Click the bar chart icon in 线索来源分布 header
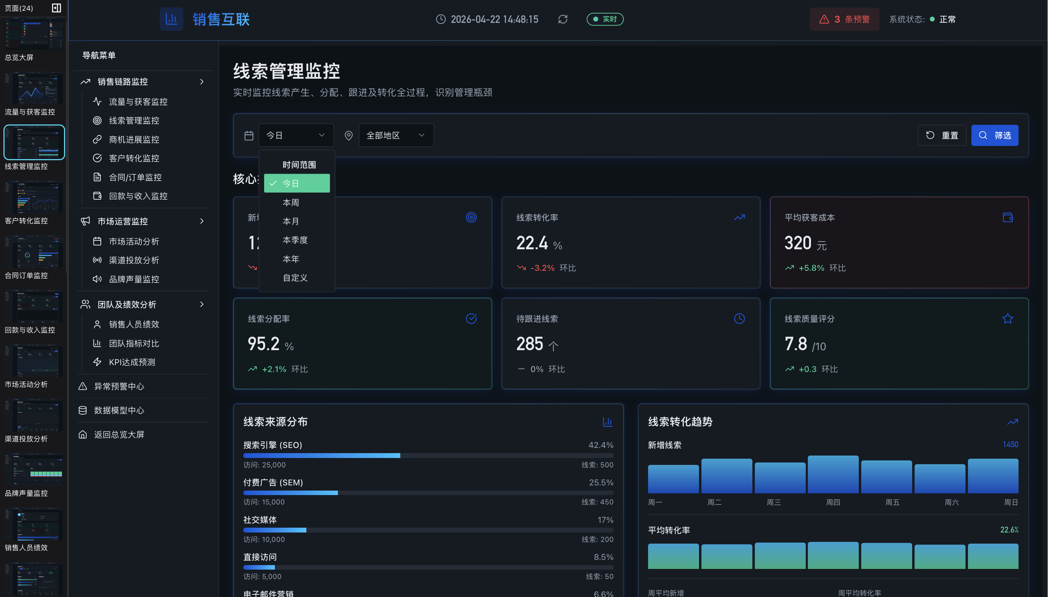This screenshot has width=1048, height=597. pyautogui.click(x=608, y=422)
